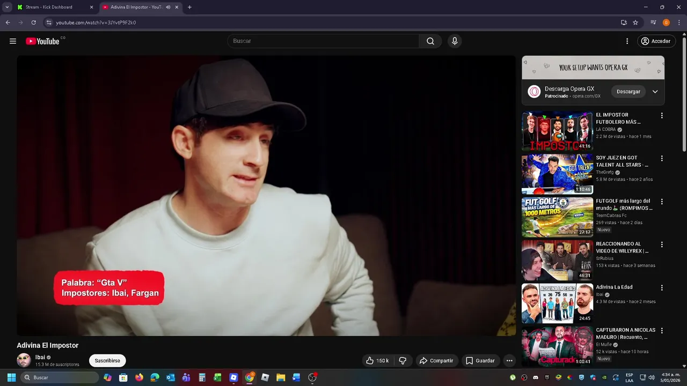
Task: Open Chrome media controls icon
Action: (653, 23)
